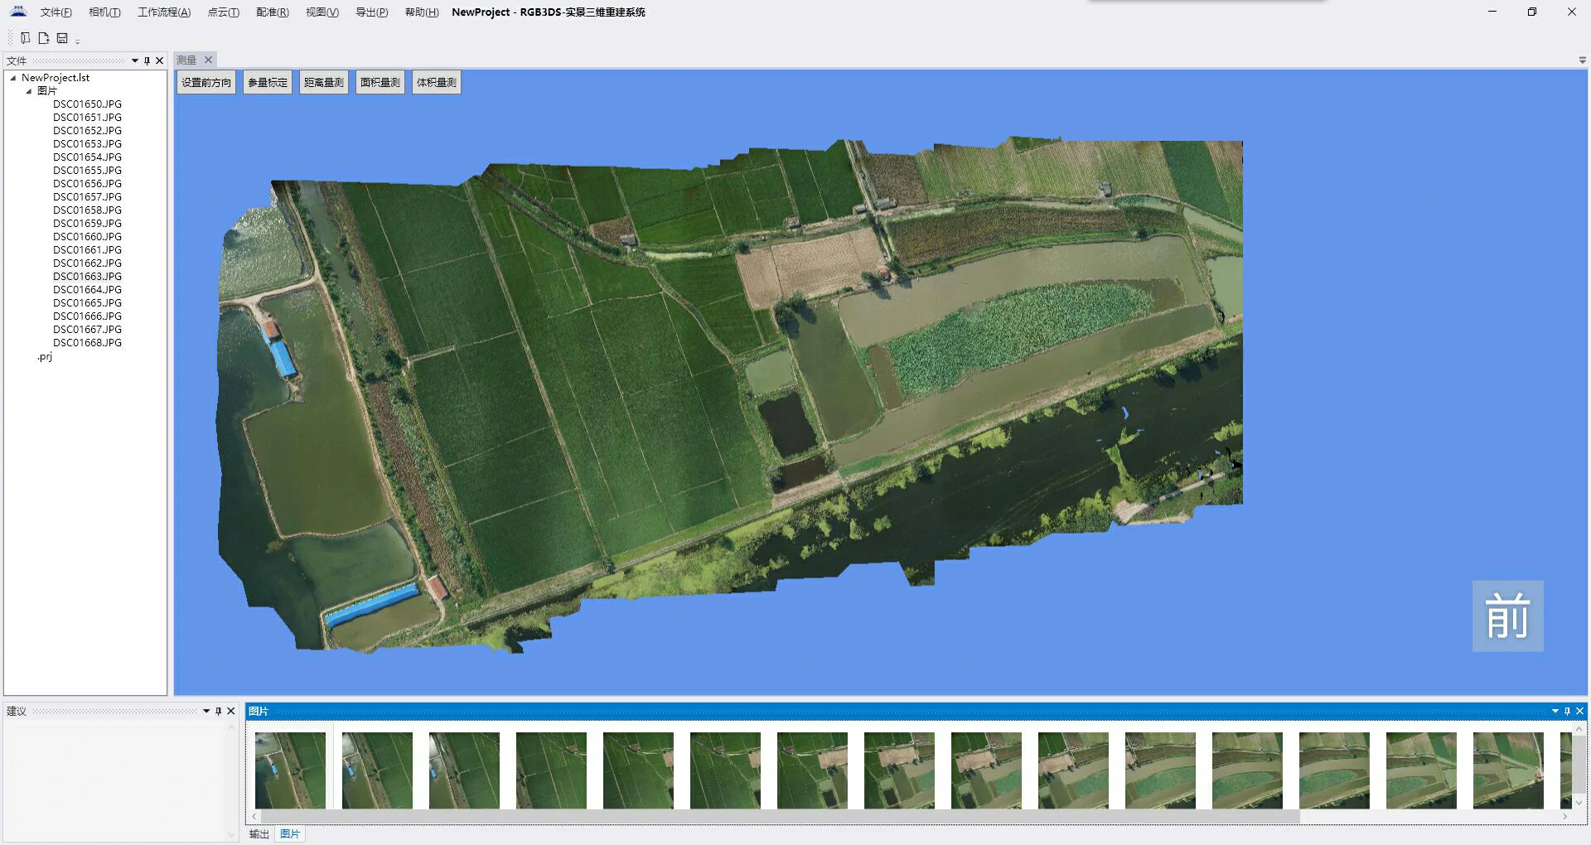Screen dimensions: 1591x845
Task: Switch to the 输出 tab at bottom
Action: [259, 834]
